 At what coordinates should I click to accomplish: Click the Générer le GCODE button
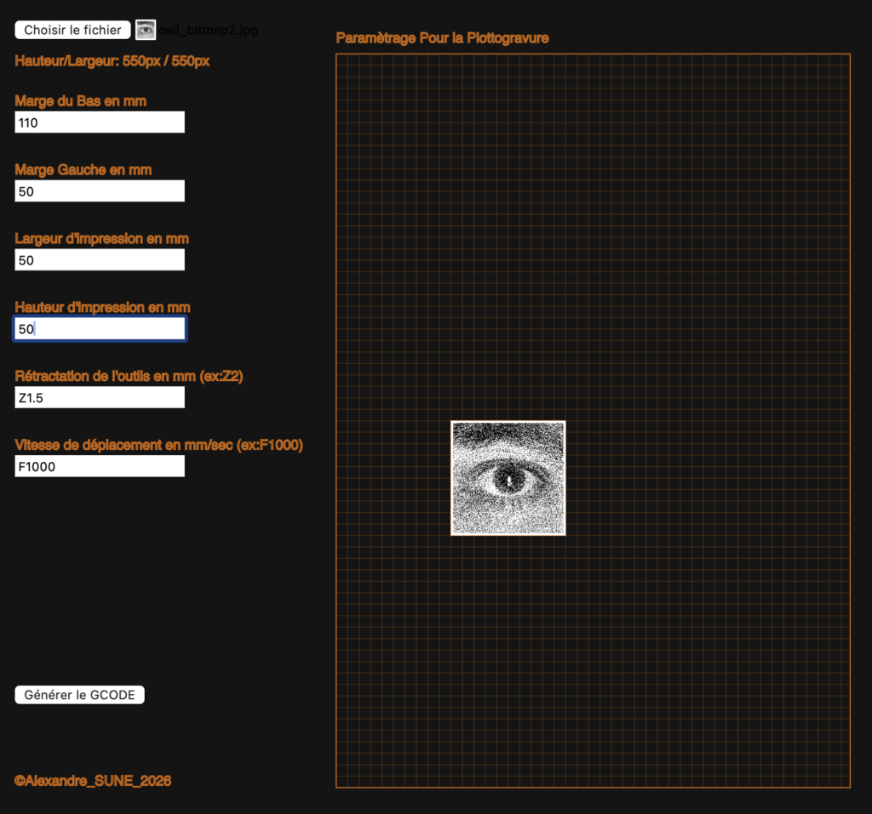(79, 694)
